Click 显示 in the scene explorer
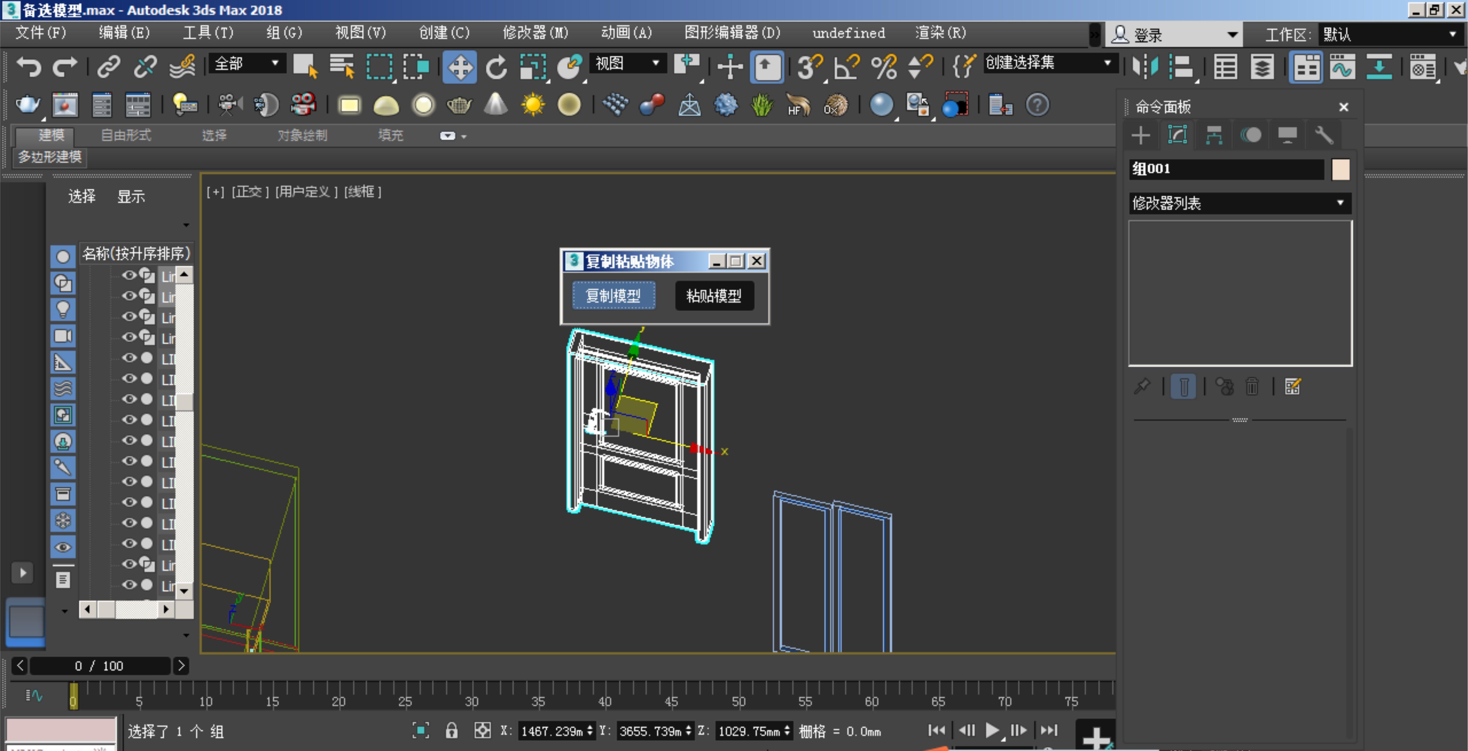1468x751 pixels. [x=131, y=197]
